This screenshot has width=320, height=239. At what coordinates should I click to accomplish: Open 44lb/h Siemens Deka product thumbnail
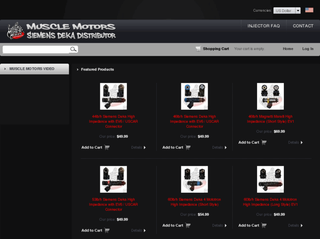114,96
